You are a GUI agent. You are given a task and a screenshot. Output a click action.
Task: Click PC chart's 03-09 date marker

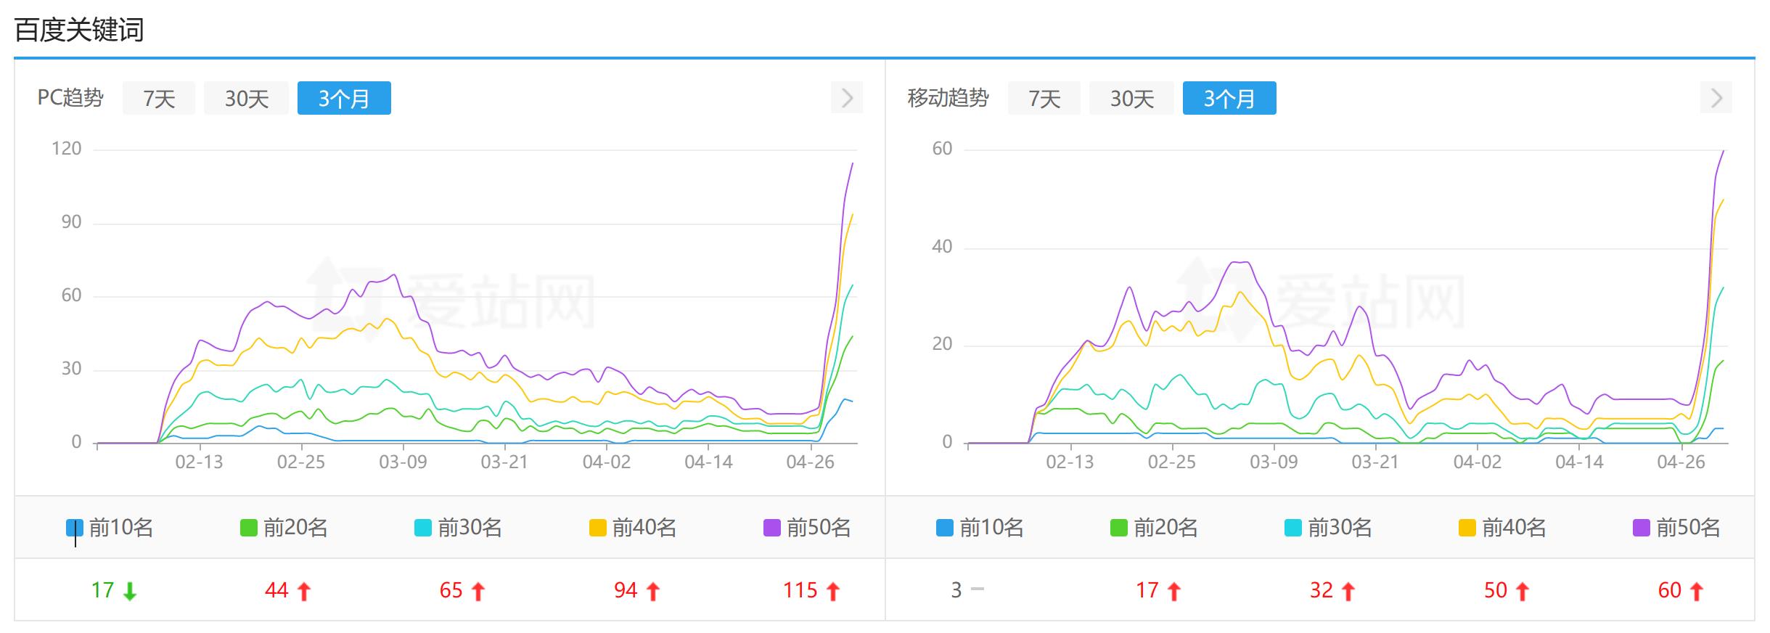(x=403, y=462)
